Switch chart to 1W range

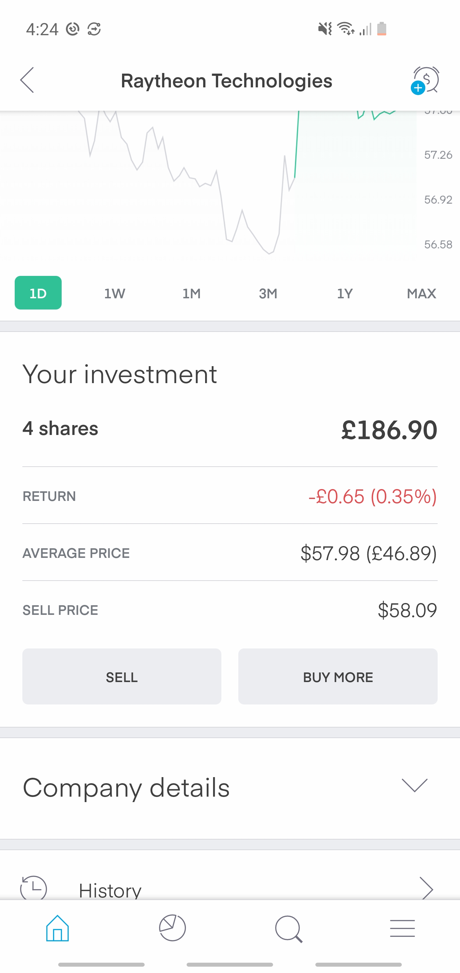[115, 294]
